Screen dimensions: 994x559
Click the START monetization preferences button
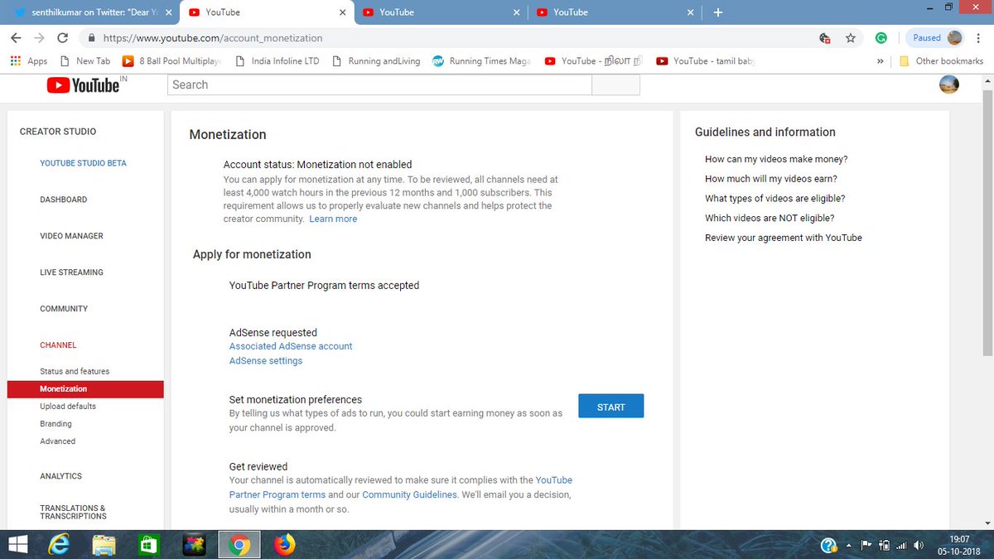pyautogui.click(x=610, y=407)
